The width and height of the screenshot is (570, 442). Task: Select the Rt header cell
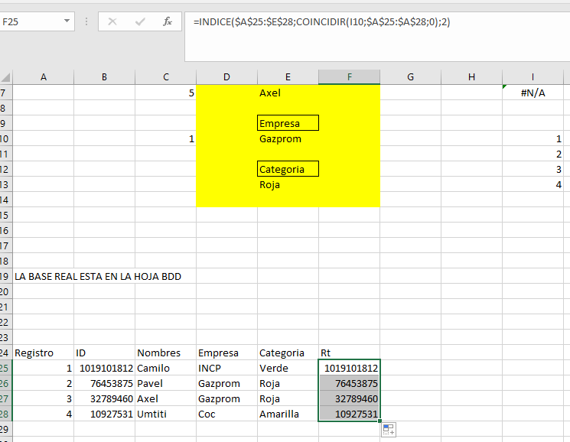point(349,353)
